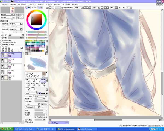Create a new linework layer

[6, 48]
